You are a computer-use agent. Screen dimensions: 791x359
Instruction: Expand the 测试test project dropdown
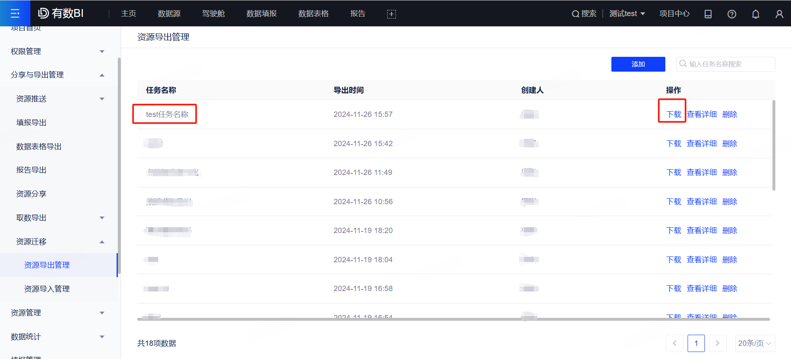tap(627, 14)
